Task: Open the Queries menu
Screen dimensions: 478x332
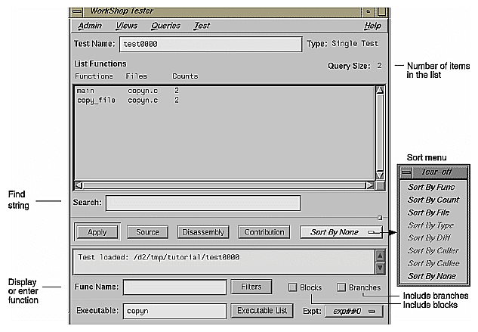Action: 166,26
